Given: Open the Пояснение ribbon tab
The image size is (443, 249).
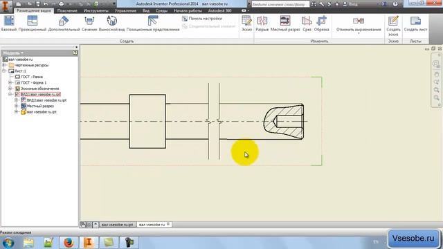Looking at the screenshot, I should point(67,11).
